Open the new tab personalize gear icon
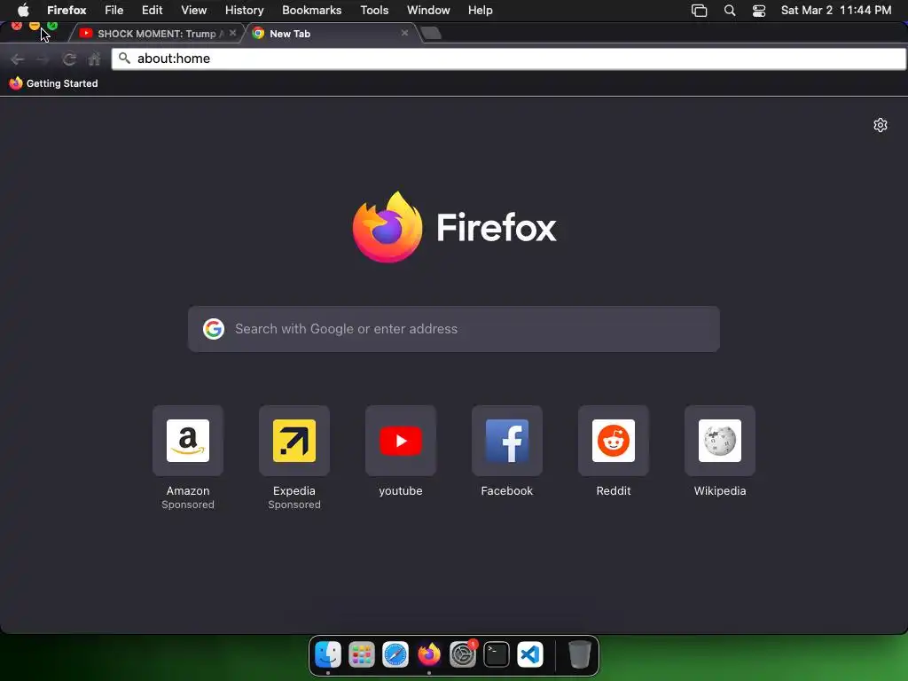Screen dimensions: 908x681 (881, 125)
